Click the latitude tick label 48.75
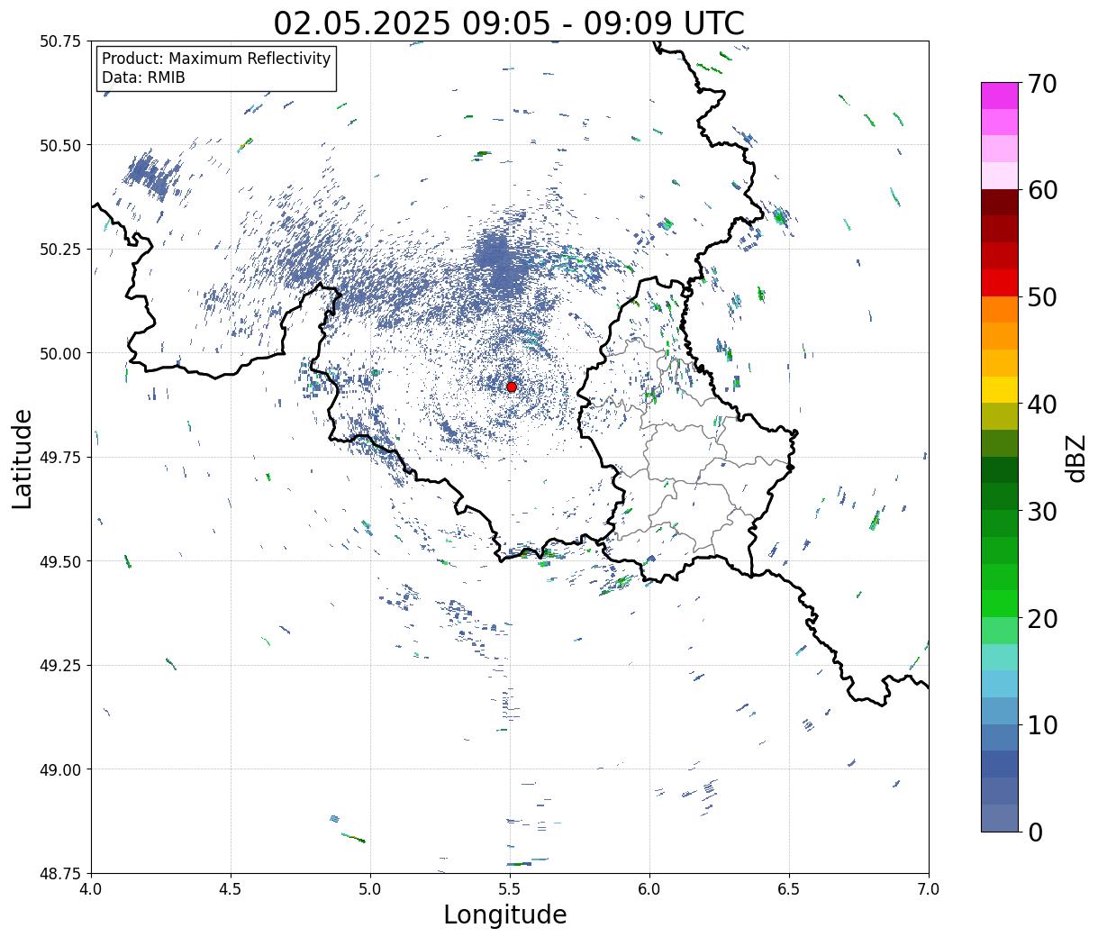Screen dimensions: 1098x937 point(60,874)
